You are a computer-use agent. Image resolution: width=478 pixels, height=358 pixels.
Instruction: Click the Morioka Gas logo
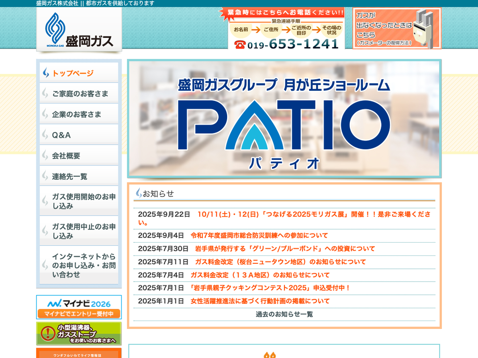79,30
